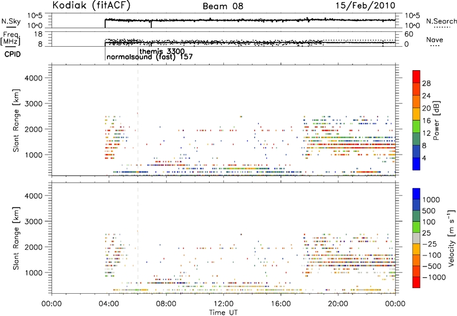Select the "Freq. [MHz]" axis label

click(11, 38)
